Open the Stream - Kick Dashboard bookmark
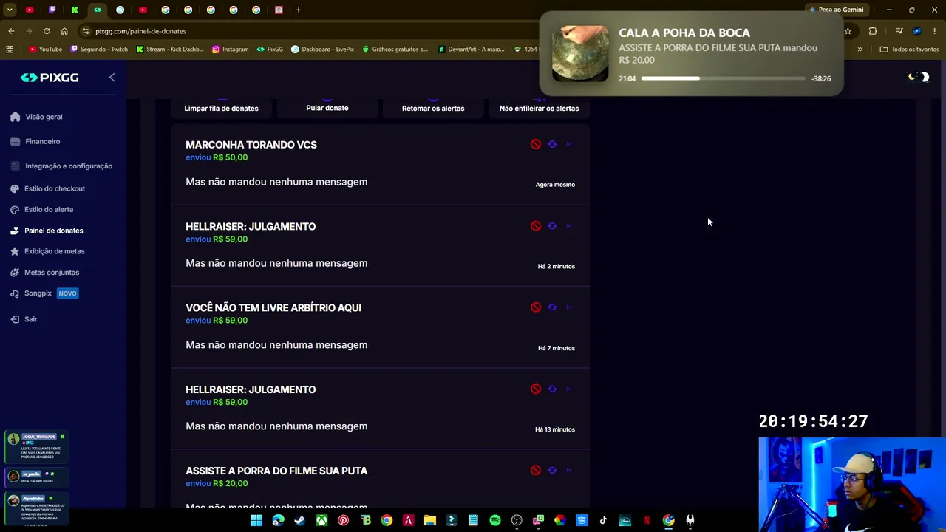Screen dimensions: 946x532 click(170, 50)
